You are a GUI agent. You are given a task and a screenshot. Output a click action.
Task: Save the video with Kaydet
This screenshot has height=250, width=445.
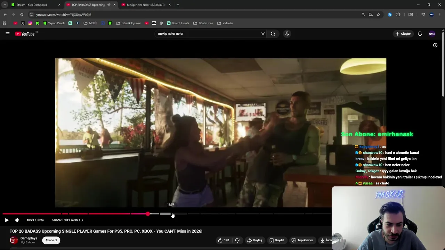click(x=277, y=240)
